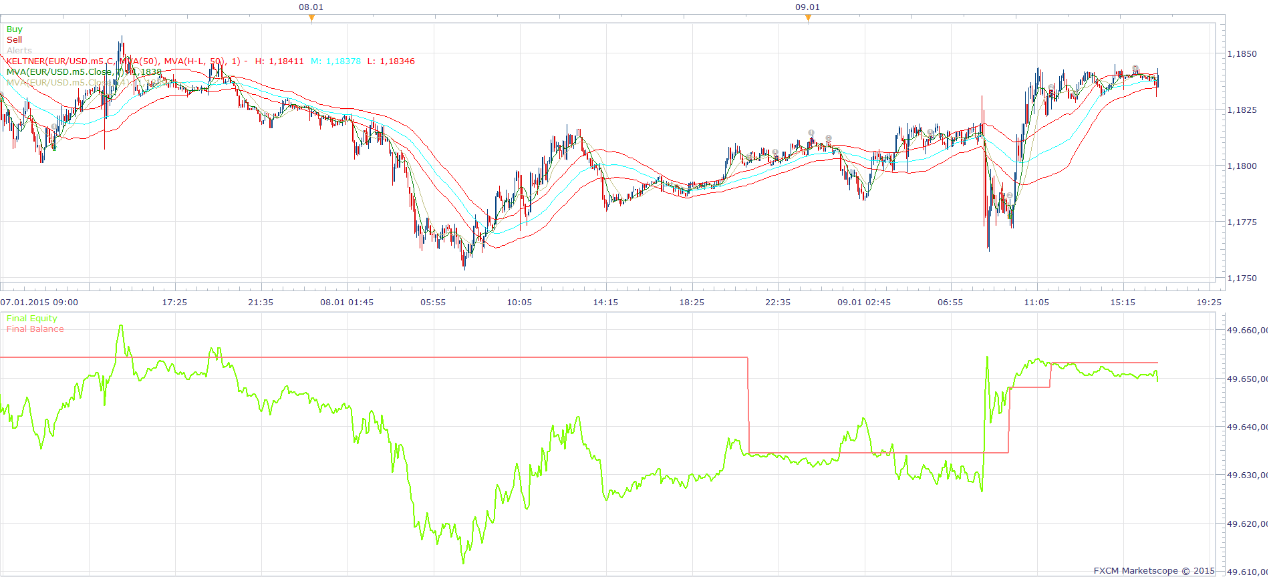The width and height of the screenshot is (1269, 577).
Task: Click the Final Equity legend label
Action: coord(31,318)
